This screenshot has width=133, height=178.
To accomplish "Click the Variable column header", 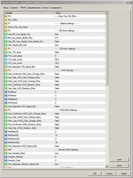I will pyautogui.click(x=29, y=13).
